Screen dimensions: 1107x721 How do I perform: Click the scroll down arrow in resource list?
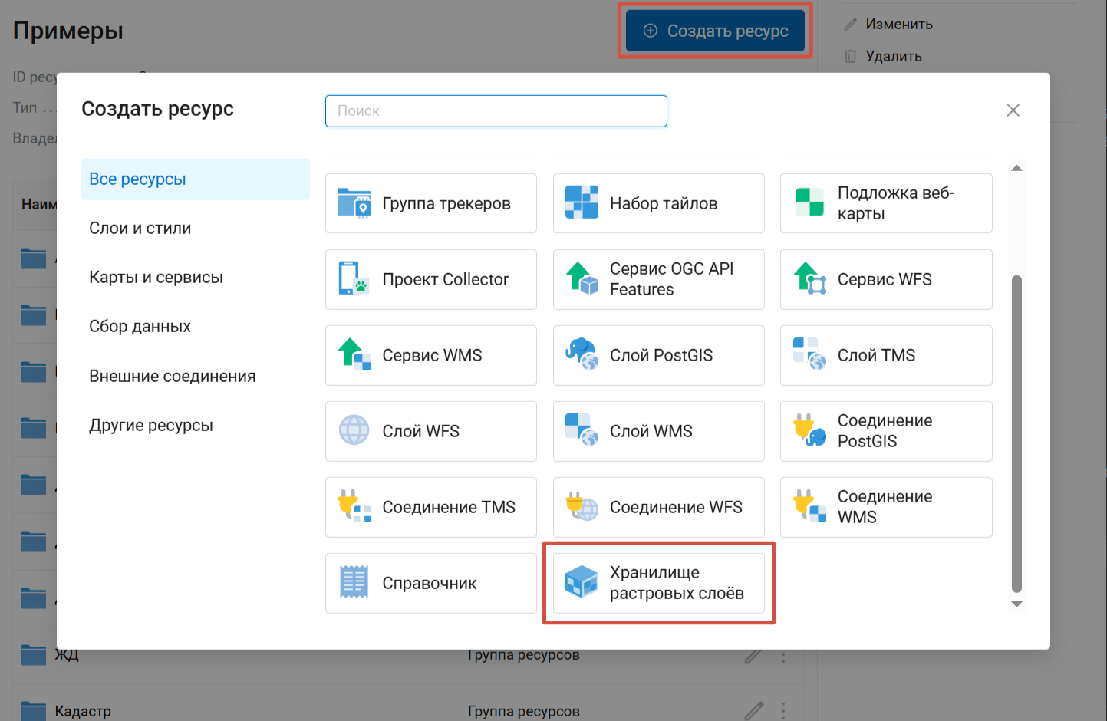[1016, 604]
